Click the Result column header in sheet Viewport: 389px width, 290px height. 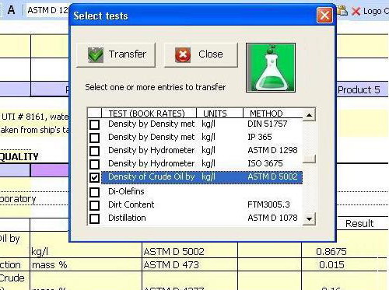click(359, 223)
